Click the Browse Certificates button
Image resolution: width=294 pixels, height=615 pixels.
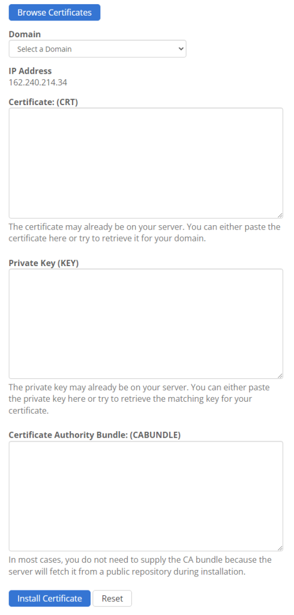click(x=55, y=12)
